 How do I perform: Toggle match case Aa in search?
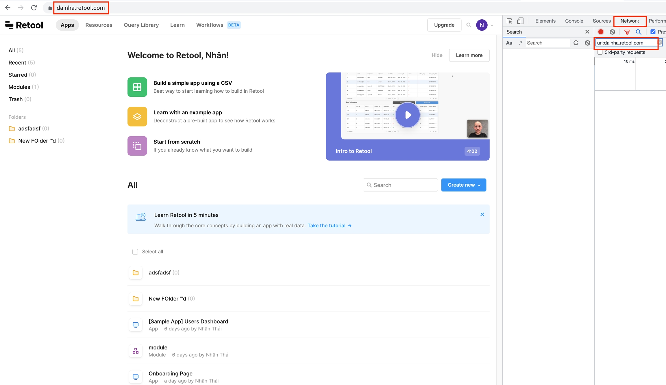(509, 43)
